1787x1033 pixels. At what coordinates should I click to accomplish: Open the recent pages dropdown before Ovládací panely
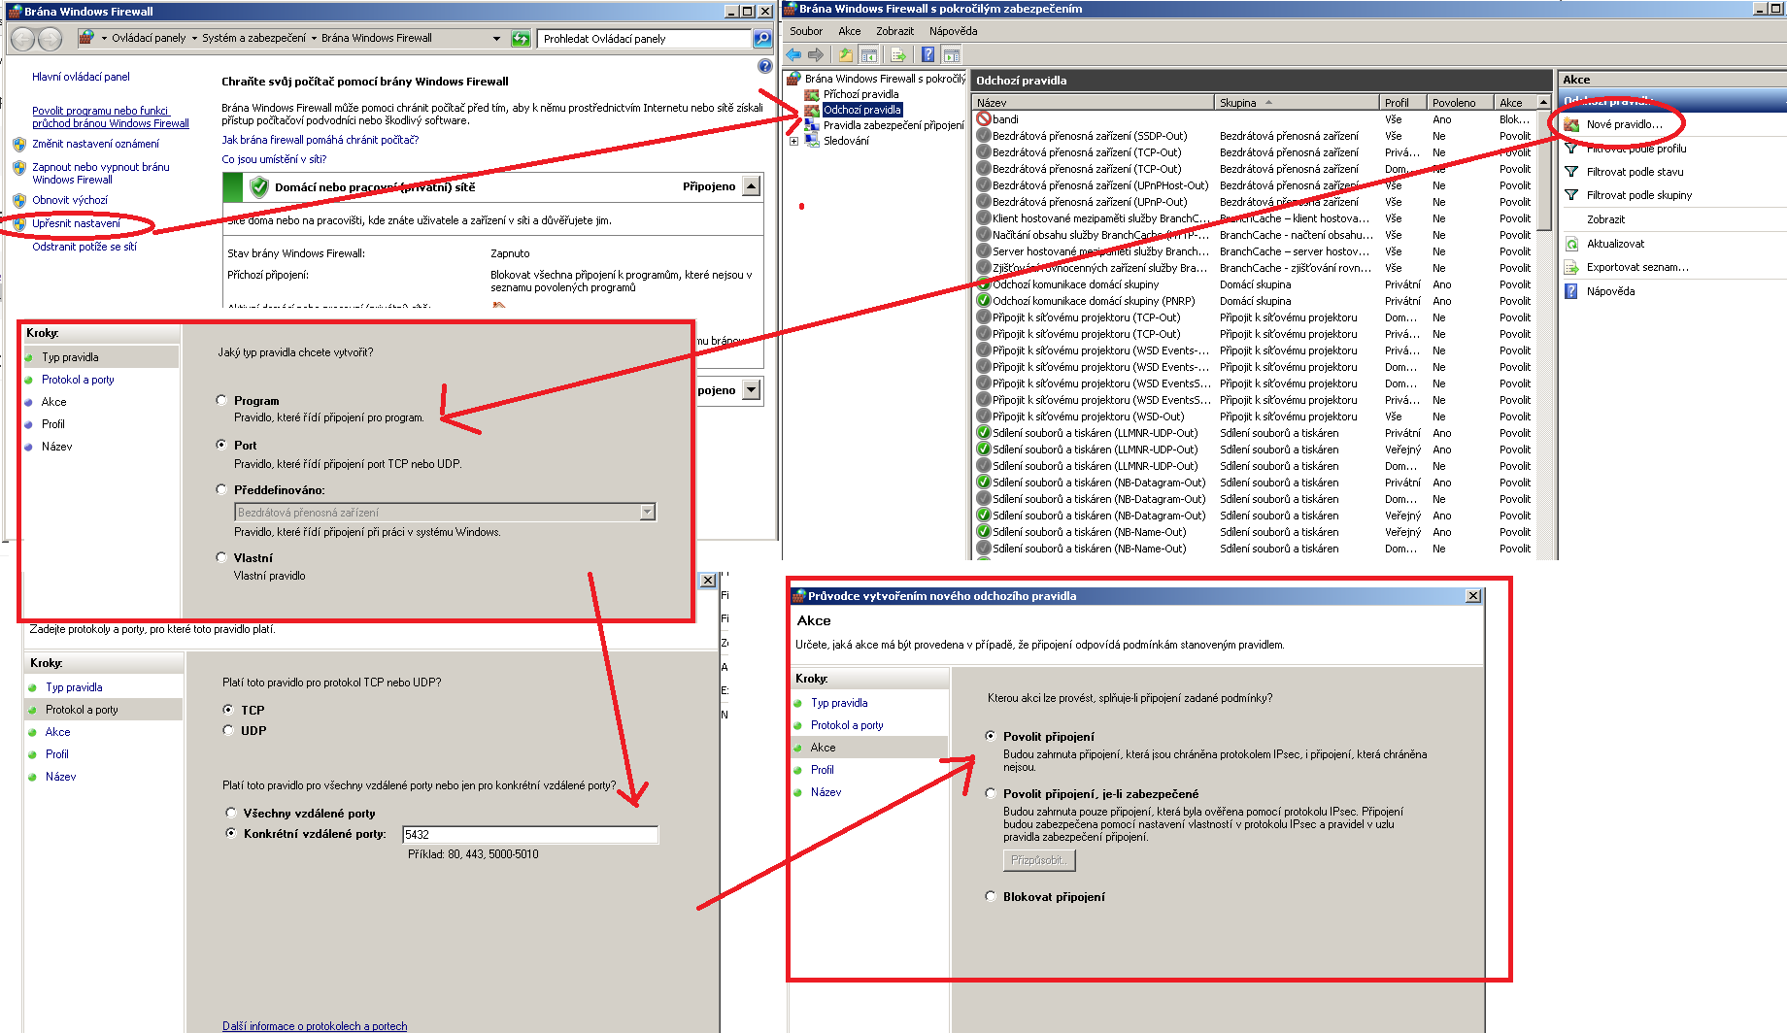[104, 39]
